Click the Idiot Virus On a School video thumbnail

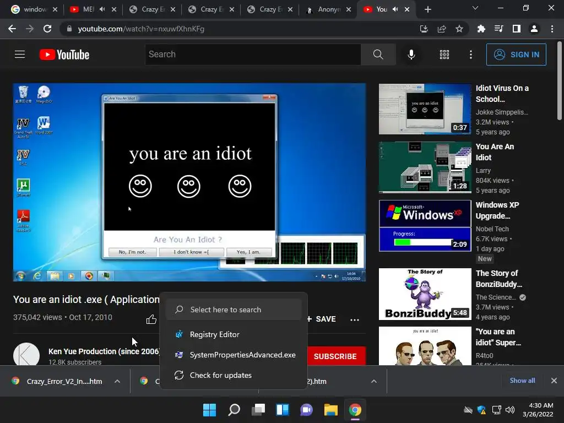(x=425, y=109)
